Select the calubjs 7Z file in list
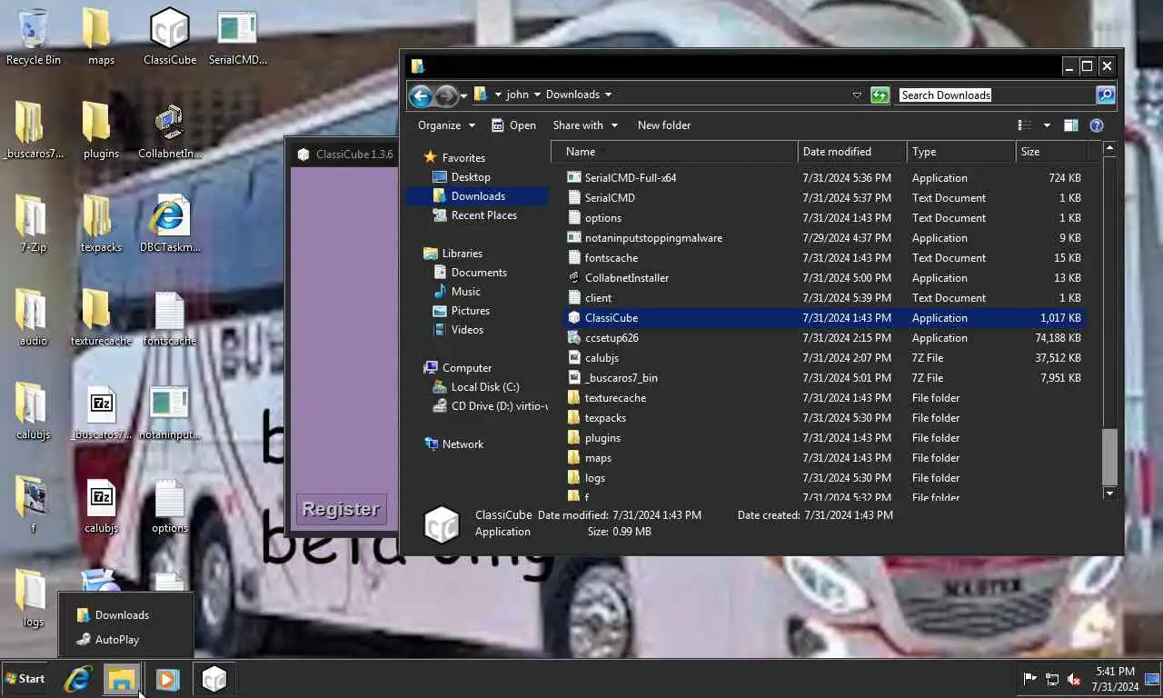The image size is (1163, 698). [822, 358]
